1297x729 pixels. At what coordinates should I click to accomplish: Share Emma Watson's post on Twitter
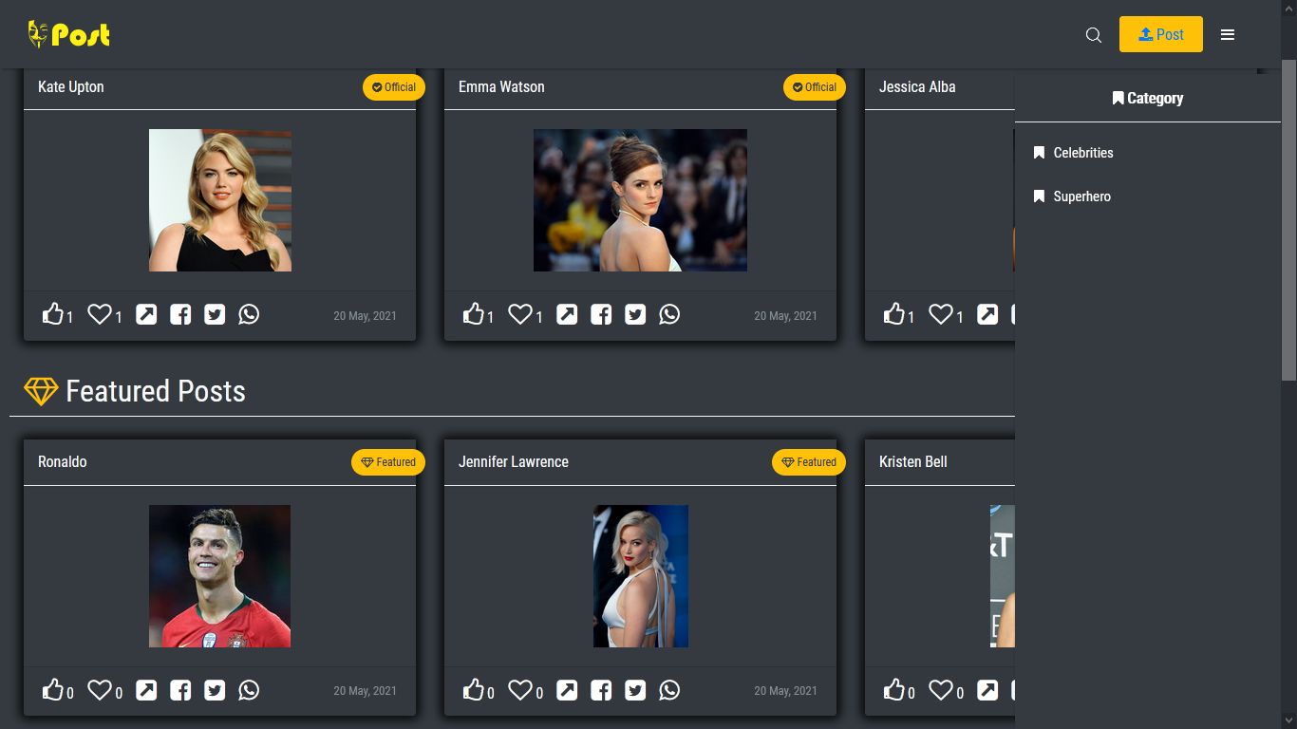click(635, 314)
